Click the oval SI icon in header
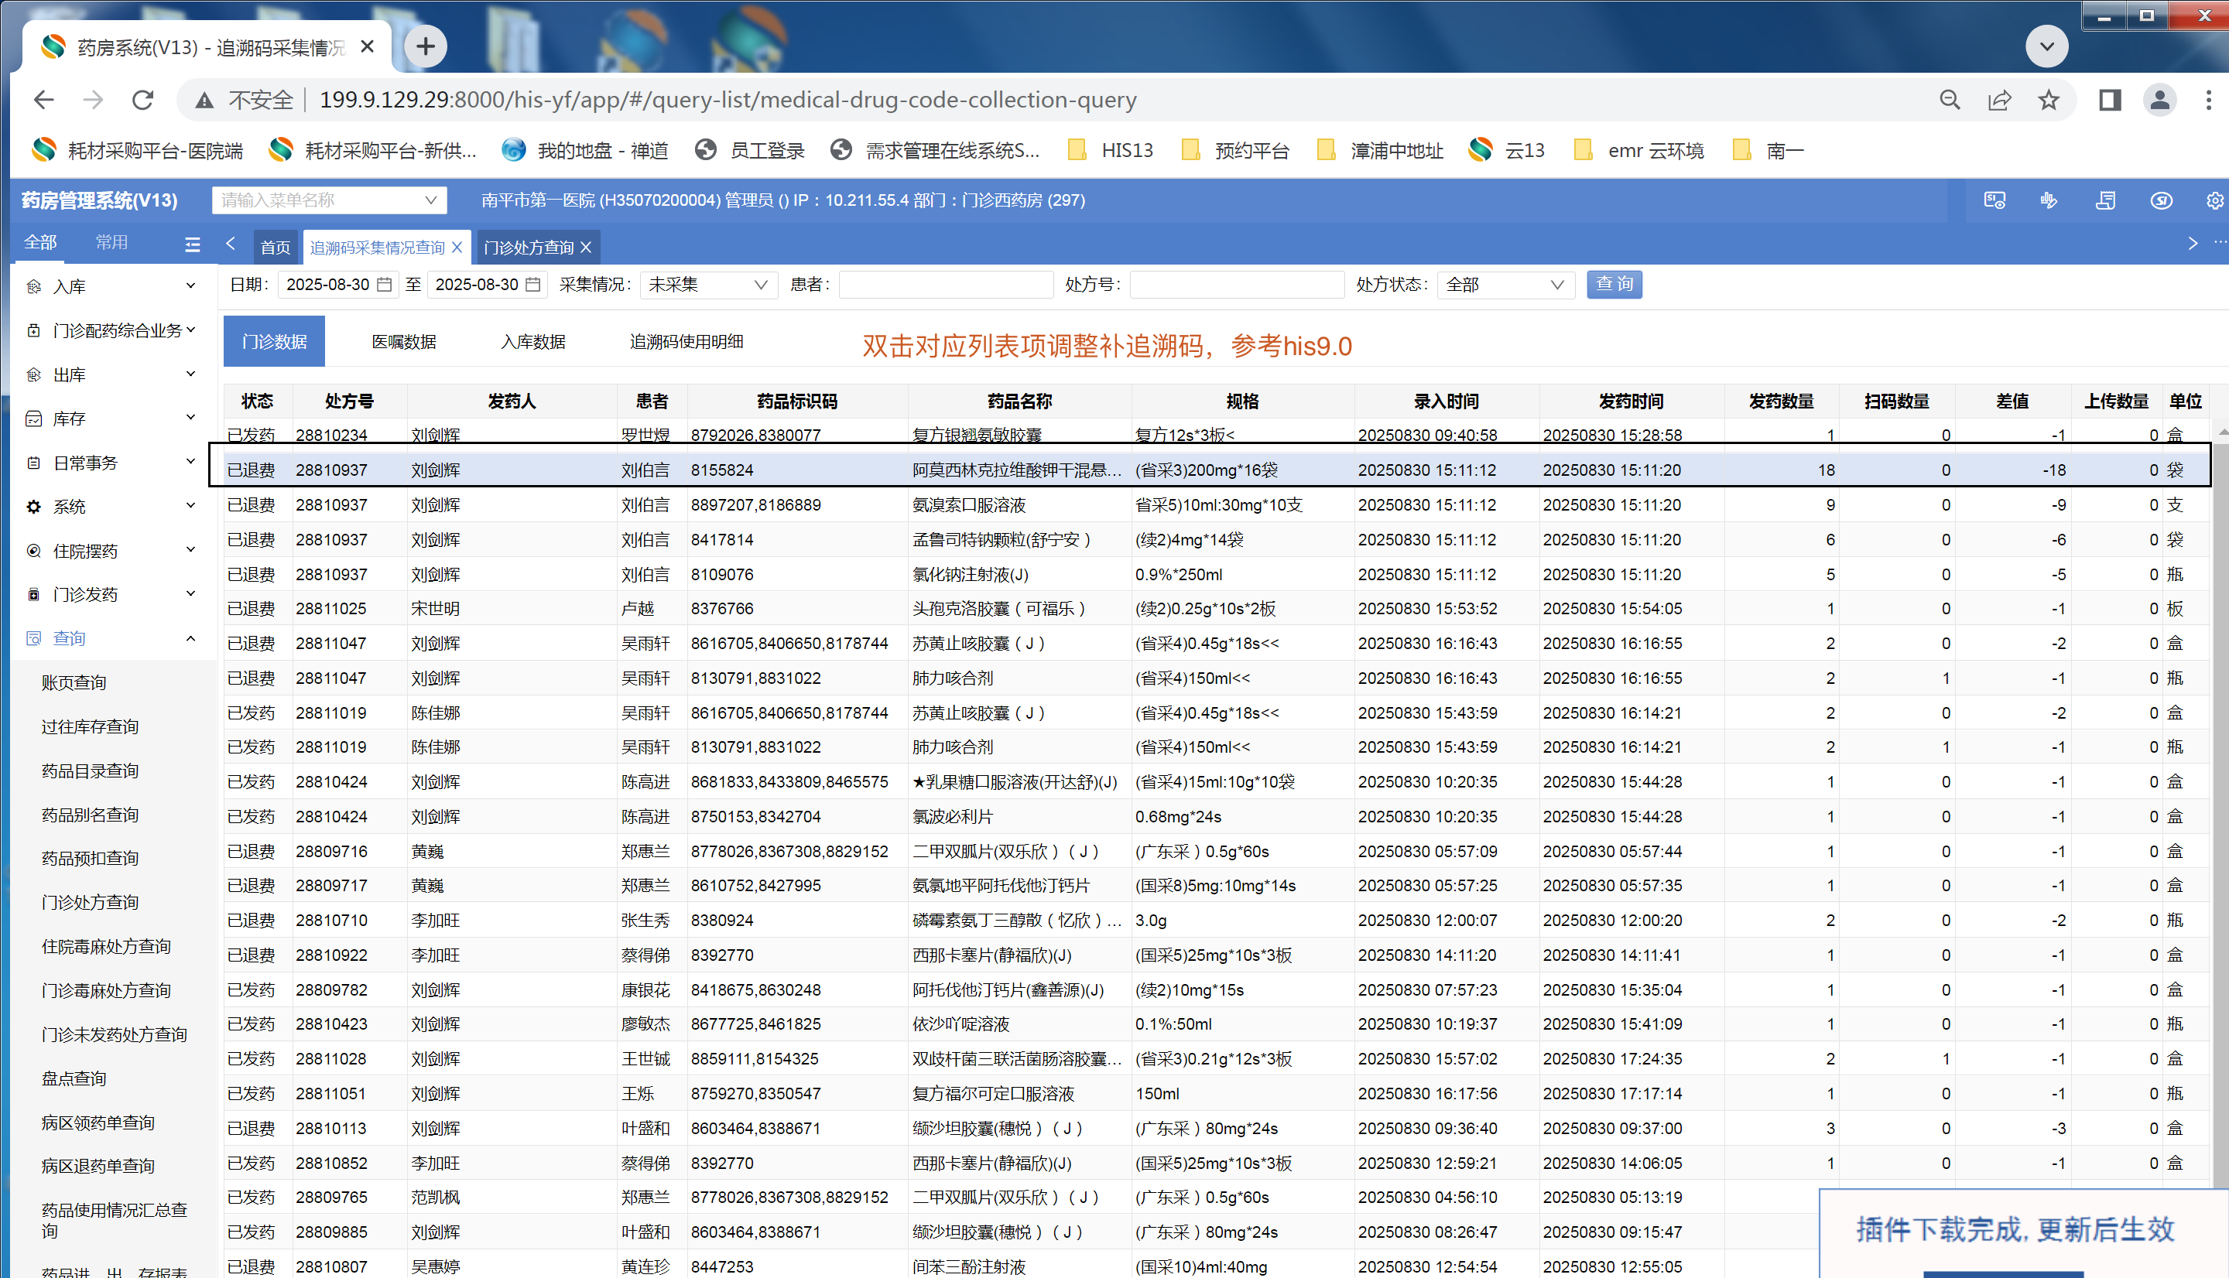2229x1278 pixels. click(2161, 201)
